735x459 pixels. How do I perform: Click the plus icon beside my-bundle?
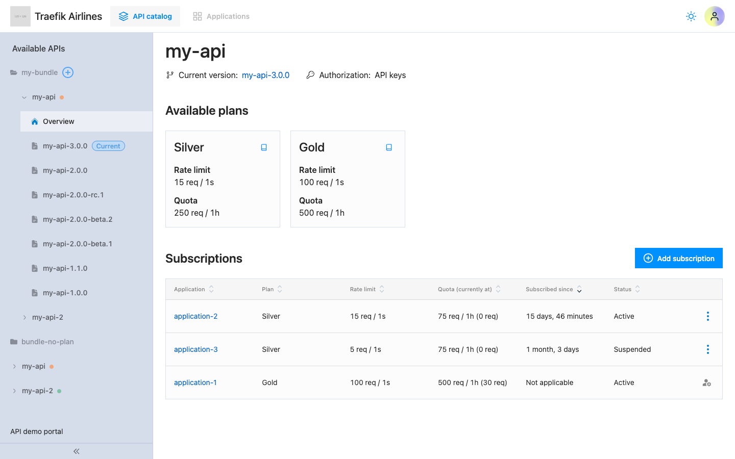click(x=67, y=72)
